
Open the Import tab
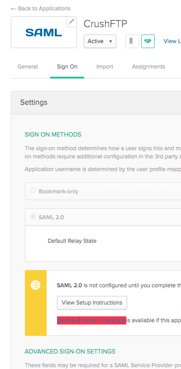pyautogui.click(x=105, y=67)
